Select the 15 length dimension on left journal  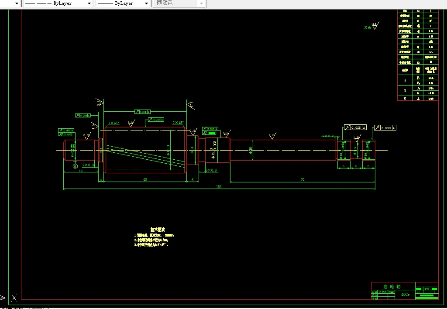pyautogui.click(x=81, y=171)
